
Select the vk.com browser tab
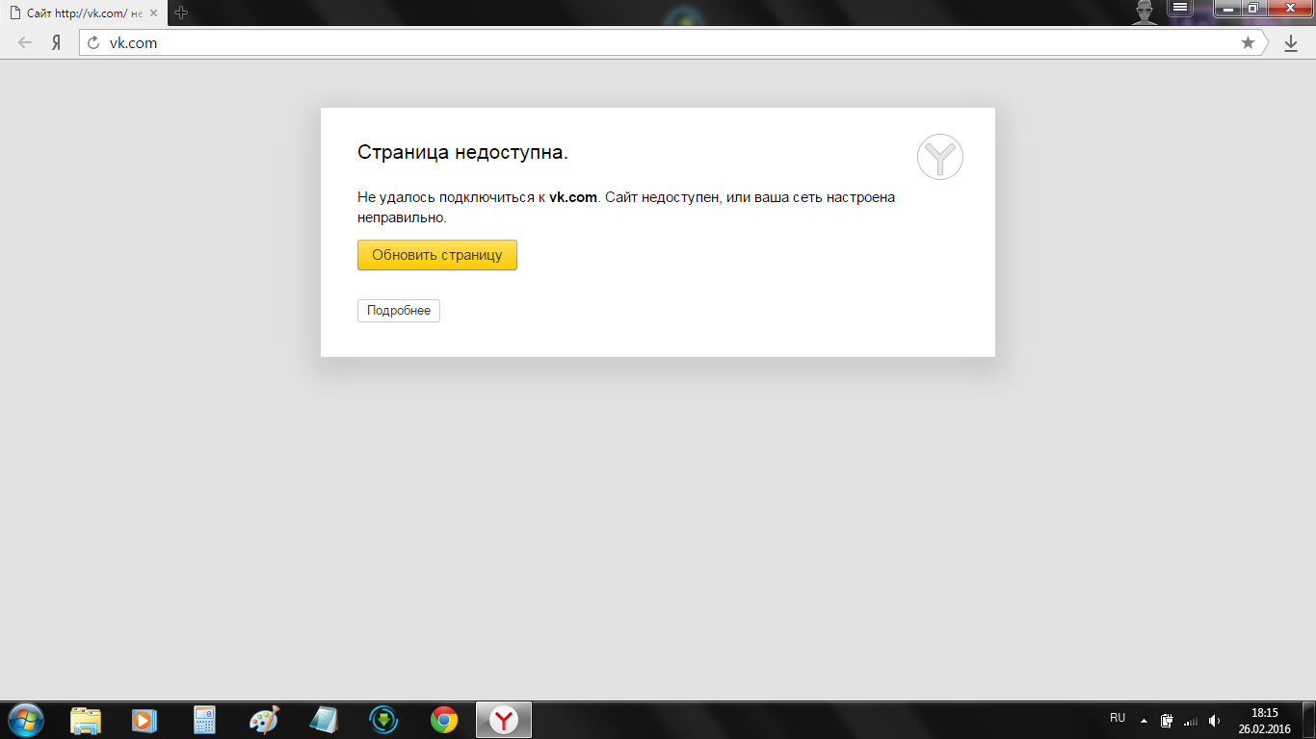(x=77, y=14)
